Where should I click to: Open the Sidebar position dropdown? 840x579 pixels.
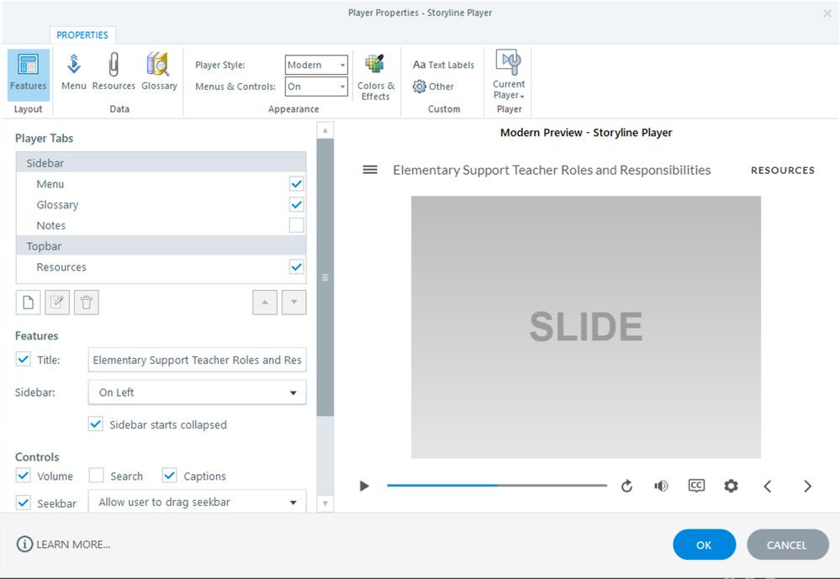tap(197, 392)
